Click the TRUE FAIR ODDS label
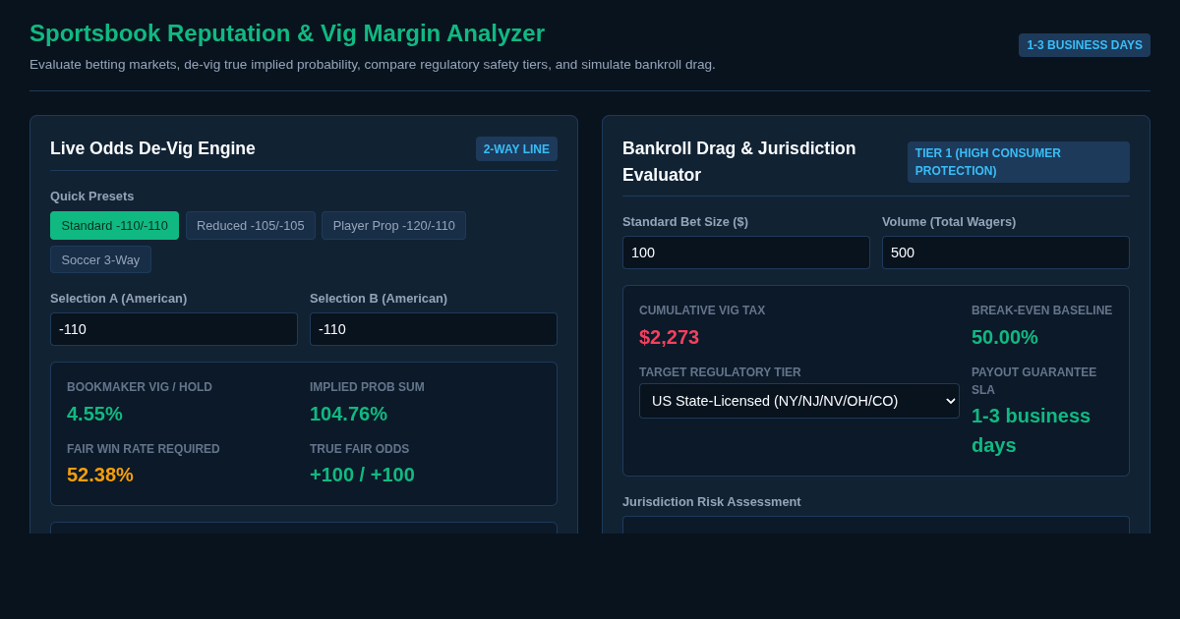 tap(359, 449)
